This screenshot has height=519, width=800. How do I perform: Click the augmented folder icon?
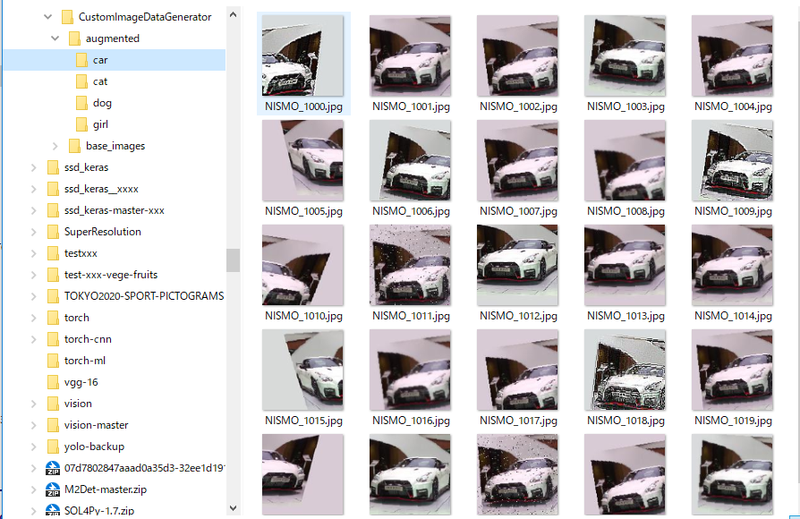[74, 38]
